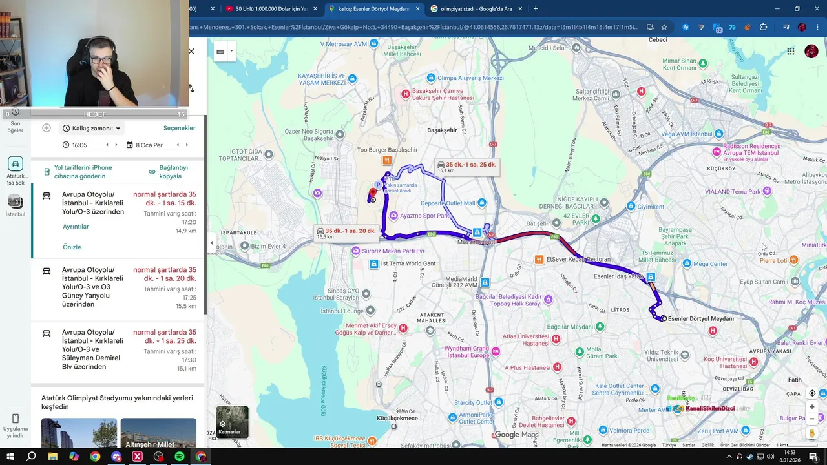The height and width of the screenshot is (465, 827).
Task: Switch to the olimpiyat stadı Google search tab
Action: click(476, 9)
